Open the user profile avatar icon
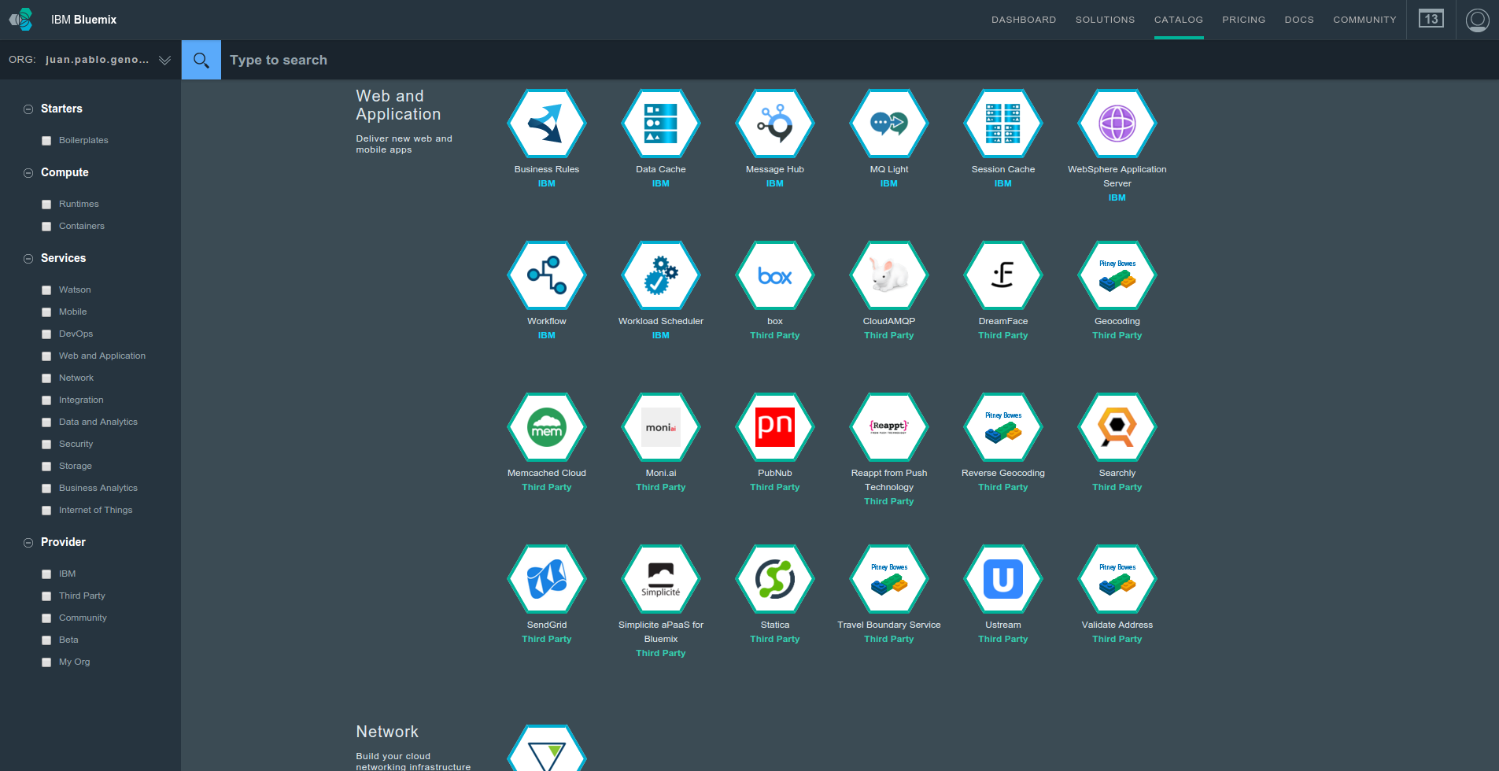Viewport: 1499px width, 771px height. point(1477,20)
